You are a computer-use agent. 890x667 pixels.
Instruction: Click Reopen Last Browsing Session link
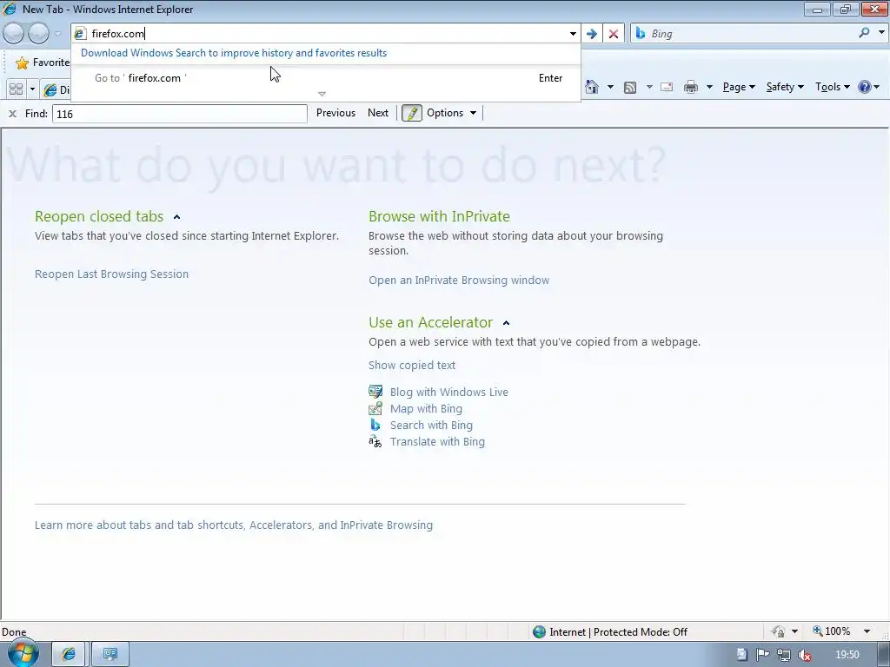111,274
